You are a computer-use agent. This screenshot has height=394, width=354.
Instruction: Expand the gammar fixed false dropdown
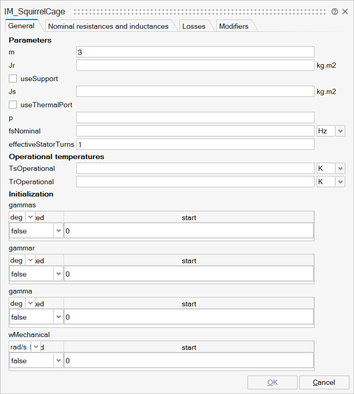[x=58, y=274]
